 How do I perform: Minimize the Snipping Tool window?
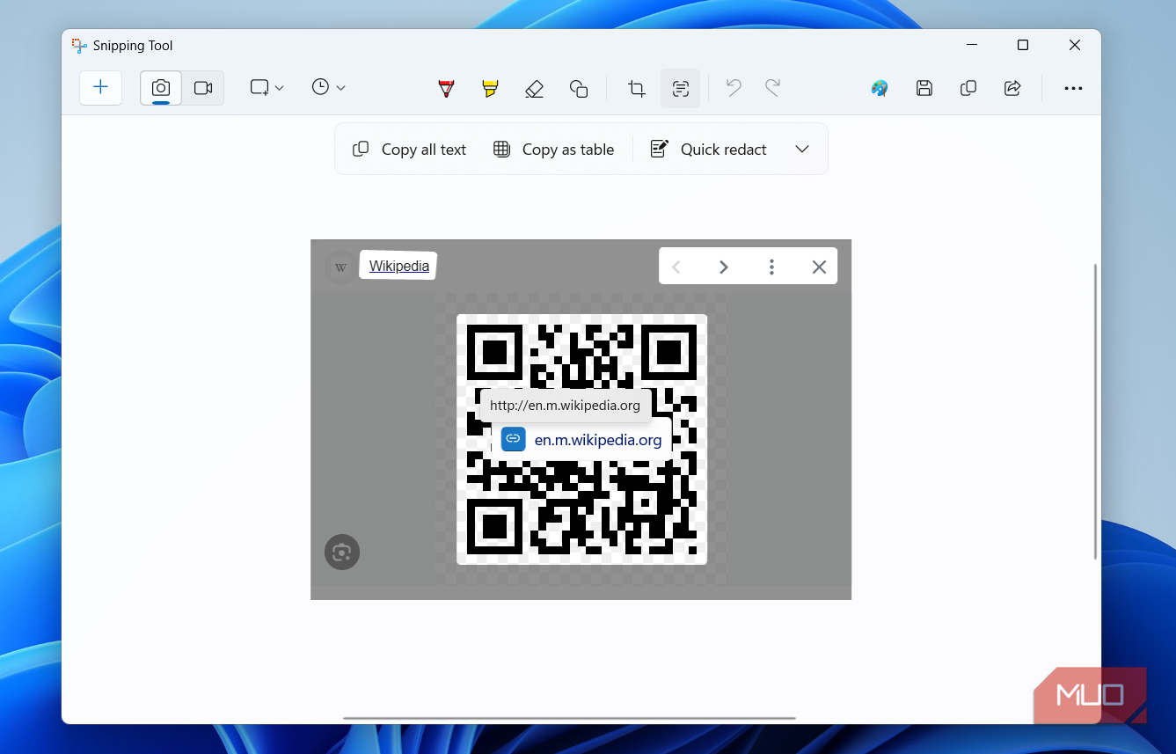pos(972,45)
